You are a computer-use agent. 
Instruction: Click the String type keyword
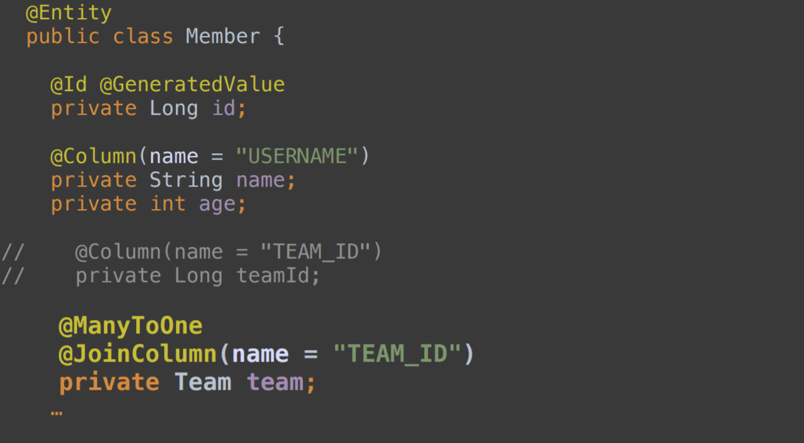[186, 180]
